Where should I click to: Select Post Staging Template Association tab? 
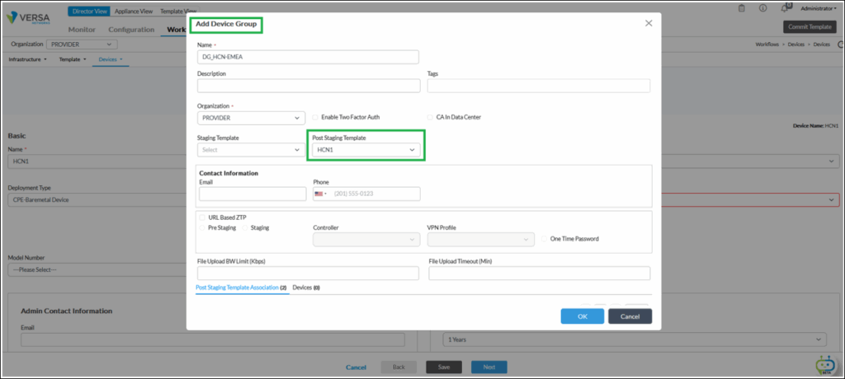241,288
